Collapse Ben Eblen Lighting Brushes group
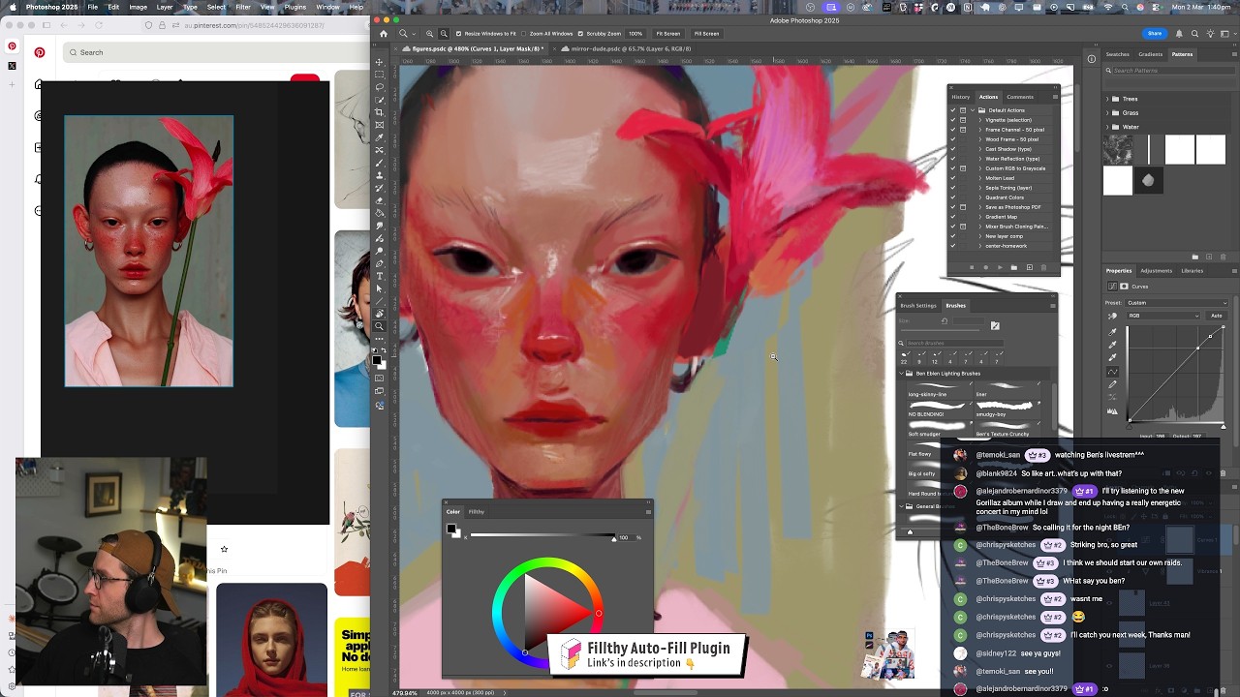Viewport: 1240px width, 697px height. (902, 374)
